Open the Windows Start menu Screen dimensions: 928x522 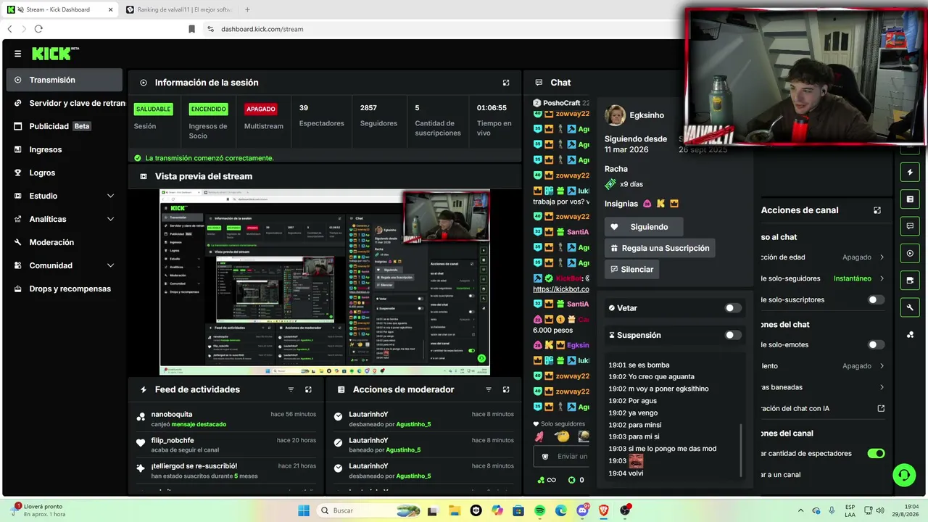[x=304, y=510]
